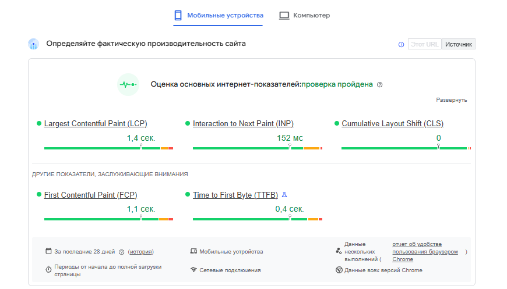Click the ДРУГИЕ ПОКАЗАТЕЛИ, ЗАСЛУЖИВАЮЩИЕ ВНИМАНИЯ heading

pos(110,174)
